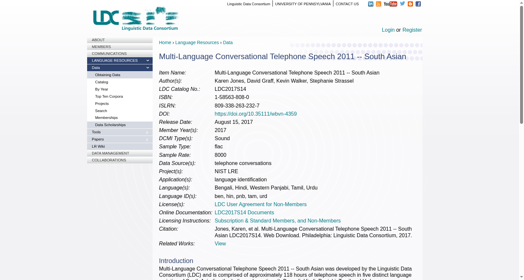Click the LDC Linguistic Data Consortium logo
The width and height of the screenshot is (524, 280).
pos(136,19)
